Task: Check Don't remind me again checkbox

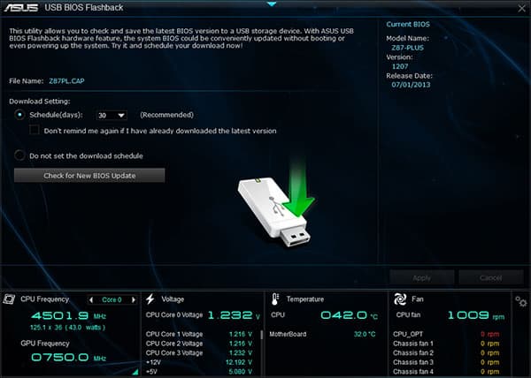Action: pos(35,130)
